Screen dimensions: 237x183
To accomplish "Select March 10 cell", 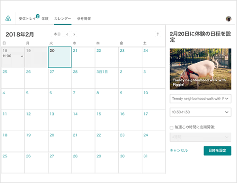I will [x=154, y=99].
